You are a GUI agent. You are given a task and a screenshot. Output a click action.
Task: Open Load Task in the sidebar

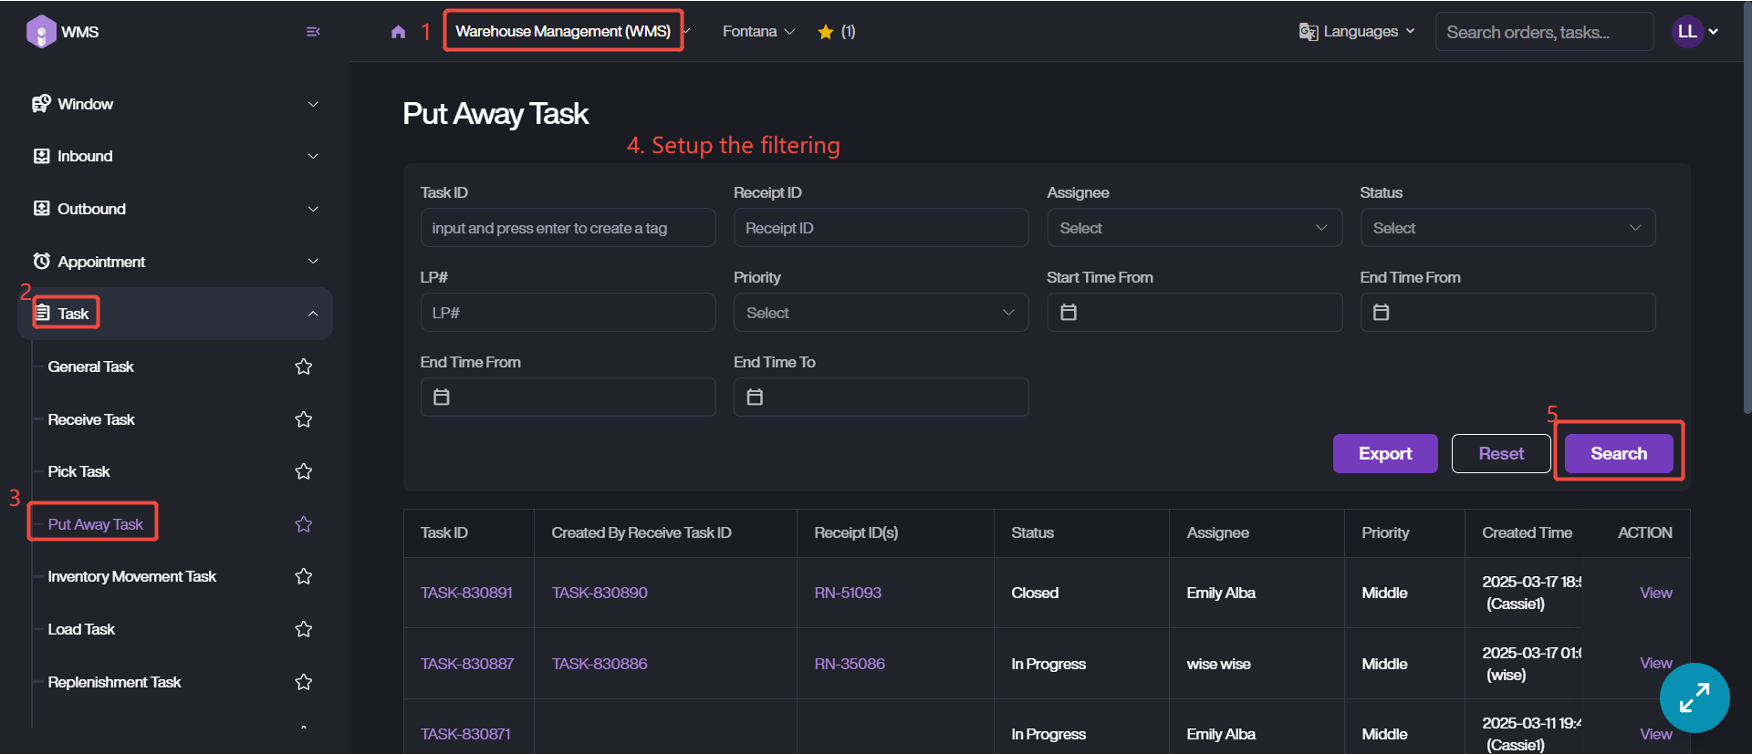click(81, 629)
